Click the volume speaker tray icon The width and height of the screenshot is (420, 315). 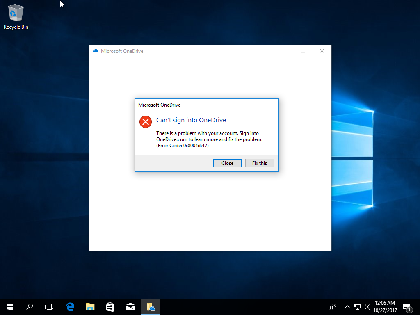pos(367,307)
